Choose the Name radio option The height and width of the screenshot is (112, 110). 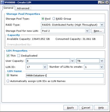pyautogui.click(x=8, y=75)
